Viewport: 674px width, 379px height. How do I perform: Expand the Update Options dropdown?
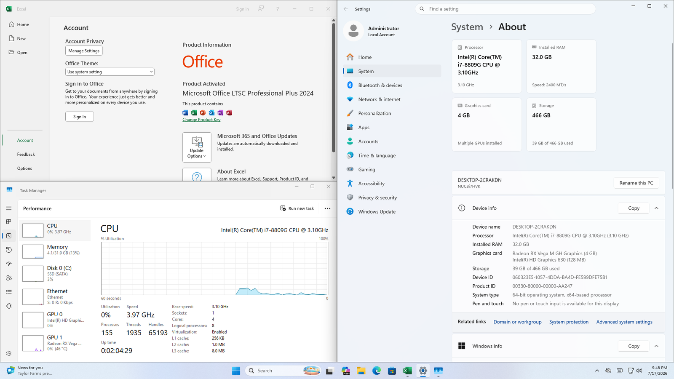(197, 147)
